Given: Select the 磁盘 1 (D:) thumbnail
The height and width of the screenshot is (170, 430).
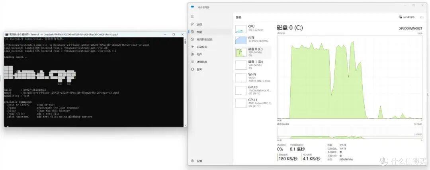Looking at the screenshot, I should point(241,65).
